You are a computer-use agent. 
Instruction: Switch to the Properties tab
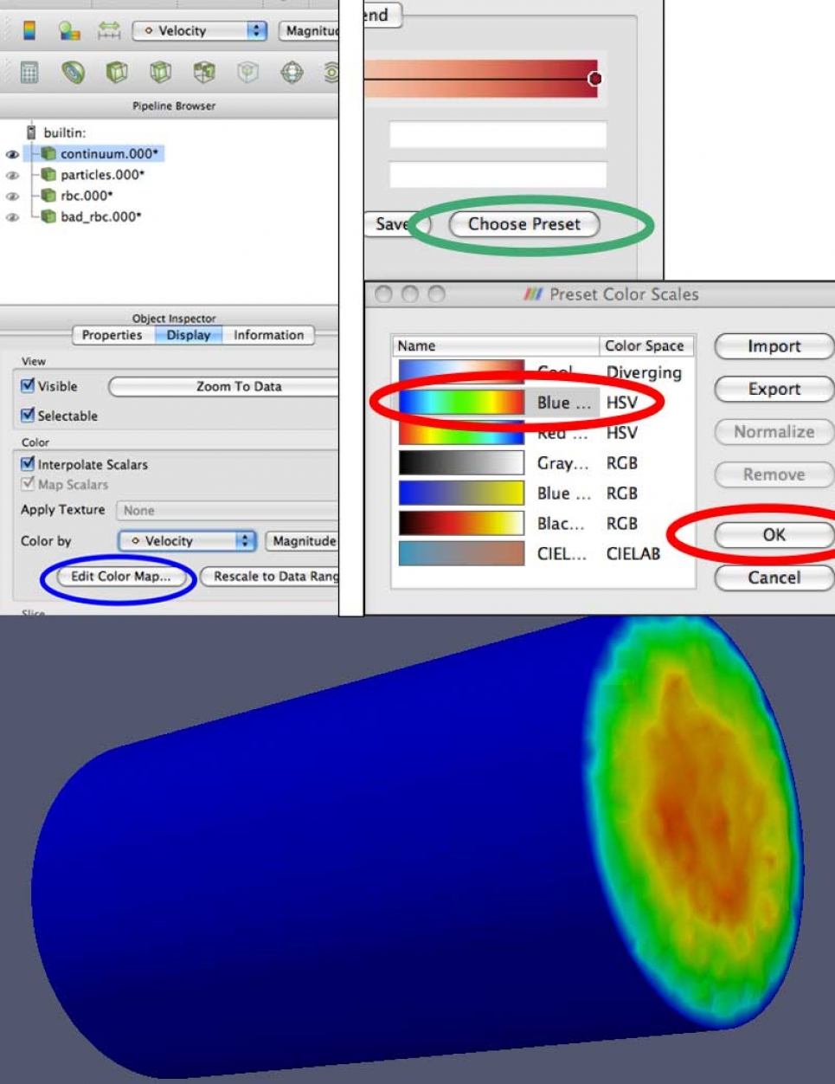112,335
